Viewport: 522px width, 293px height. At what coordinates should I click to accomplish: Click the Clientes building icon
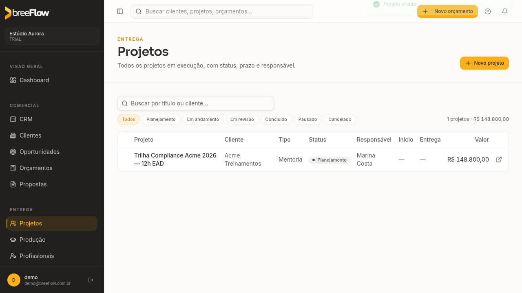13,136
